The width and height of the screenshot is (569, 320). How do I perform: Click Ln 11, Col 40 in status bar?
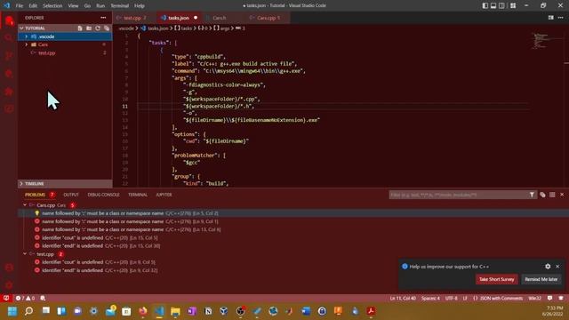click(403, 299)
